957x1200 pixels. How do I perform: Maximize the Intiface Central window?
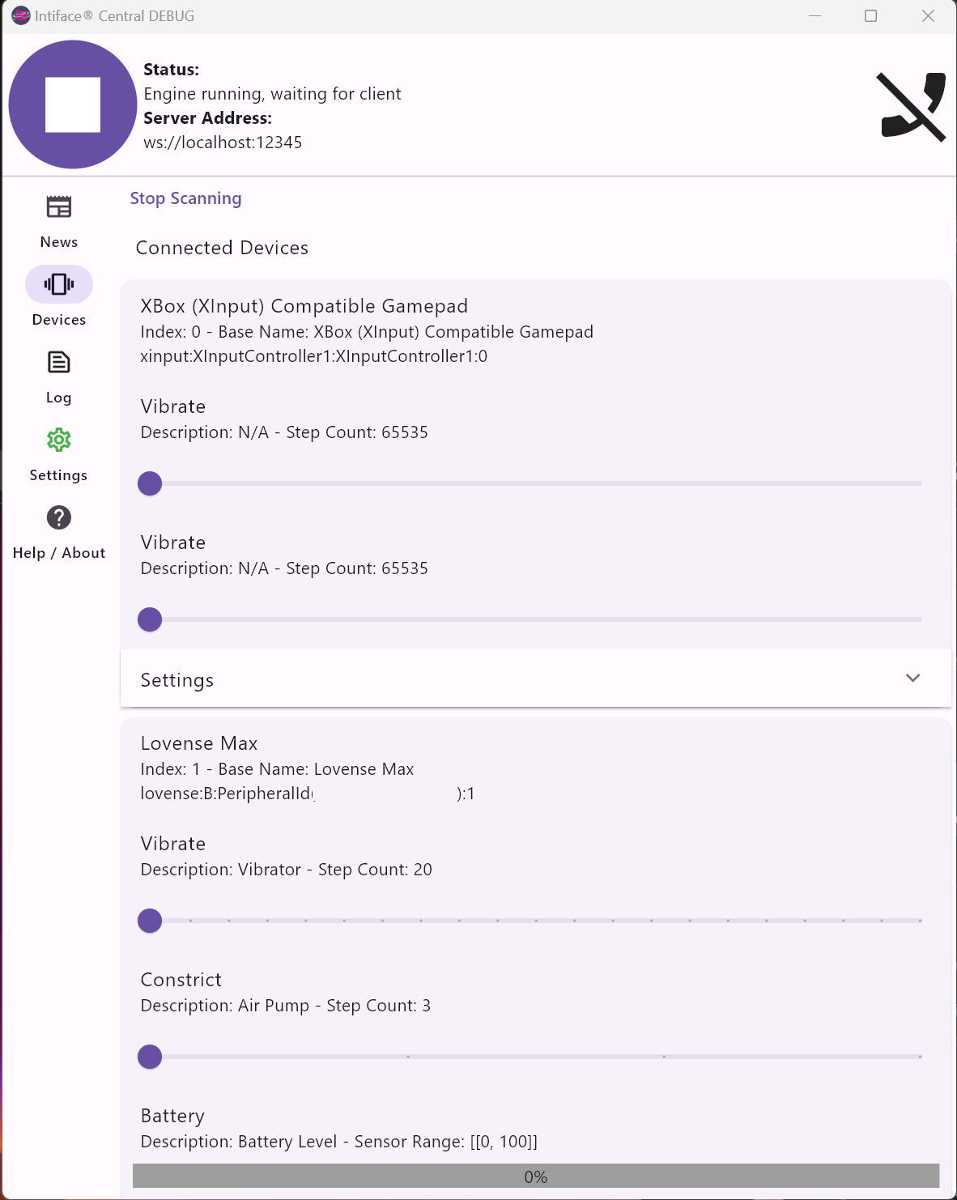(x=870, y=16)
